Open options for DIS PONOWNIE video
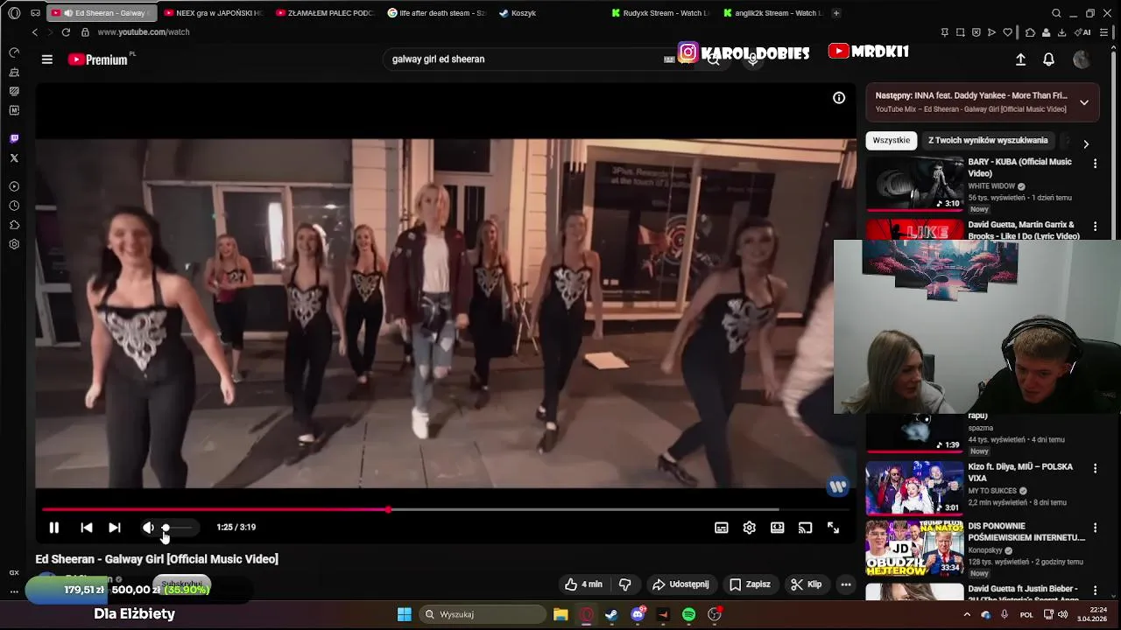The height and width of the screenshot is (630, 1121). coord(1095,527)
